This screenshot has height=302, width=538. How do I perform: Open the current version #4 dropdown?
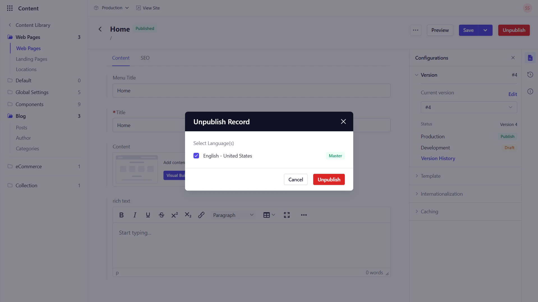[x=469, y=107]
